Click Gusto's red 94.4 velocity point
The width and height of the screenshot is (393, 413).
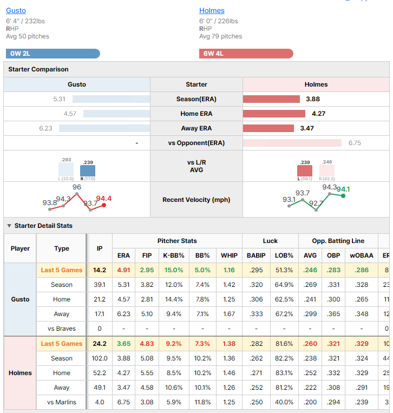[104, 205]
